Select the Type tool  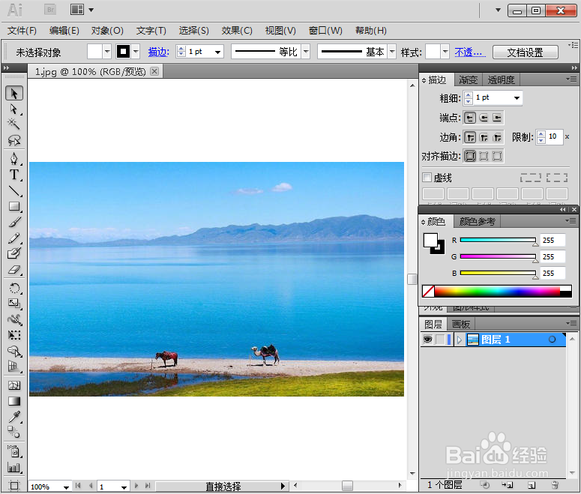(14, 175)
